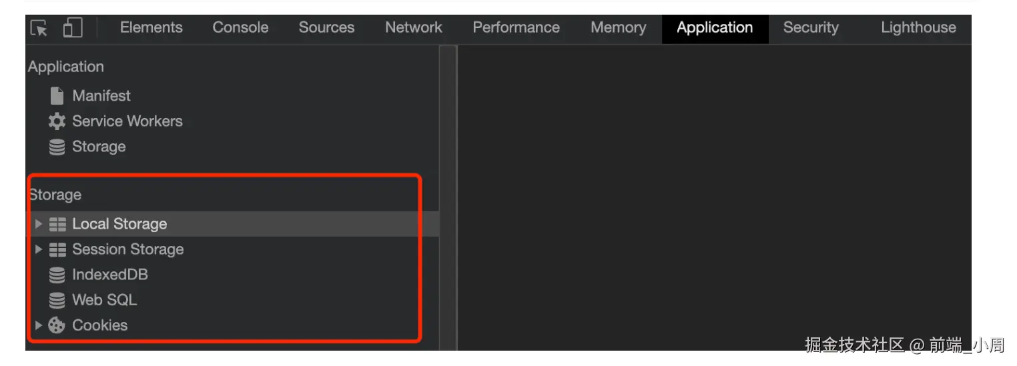The image size is (1017, 366).
Task: Expand the Cookies tree arrow
Action: 39,325
